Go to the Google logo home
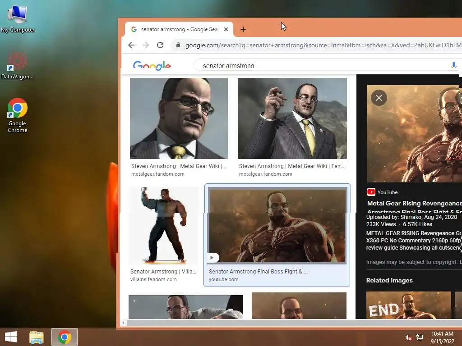Image resolution: width=462 pixels, height=346 pixels. [152, 65]
